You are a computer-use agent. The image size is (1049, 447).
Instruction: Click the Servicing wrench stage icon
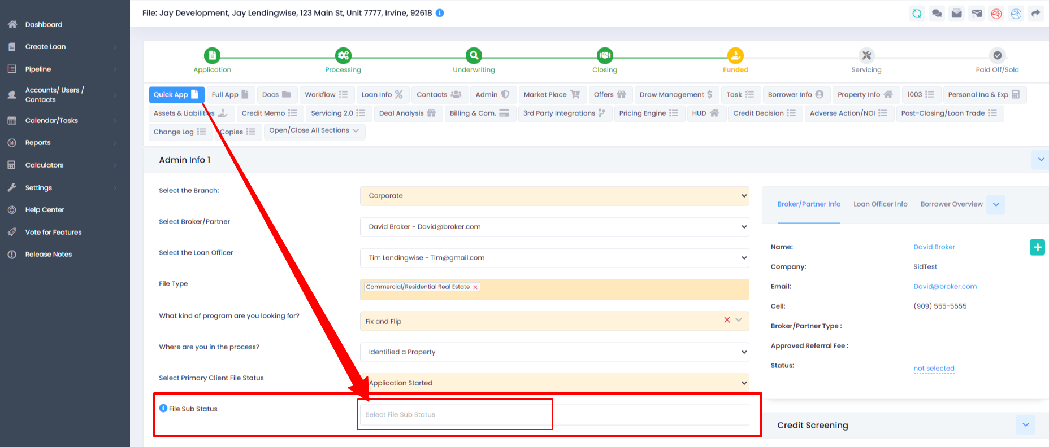pos(866,55)
